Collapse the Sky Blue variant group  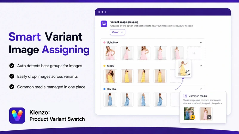tap(201, 89)
